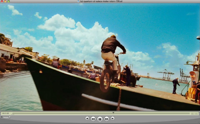Click the video frame showing the motorcycle rider

tap(100, 57)
